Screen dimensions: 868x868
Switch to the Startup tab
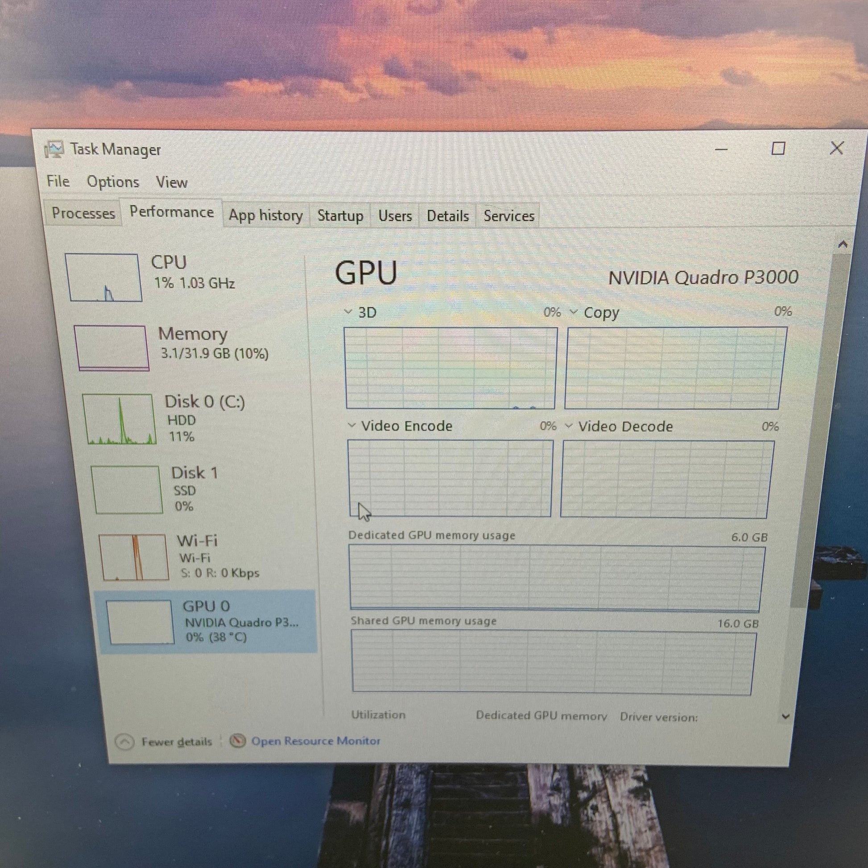tap(340, 215)
